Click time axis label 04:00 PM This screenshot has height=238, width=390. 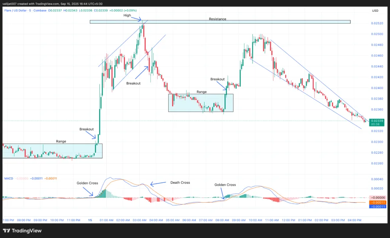coord(355,220)
